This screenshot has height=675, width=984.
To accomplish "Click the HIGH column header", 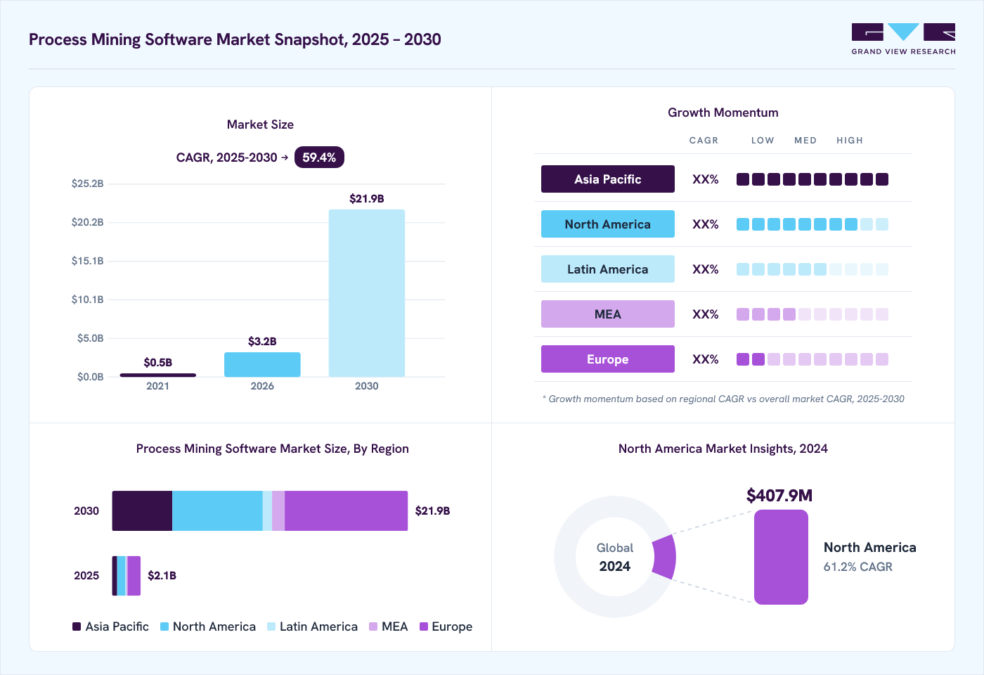I will pyautogui.click(x=850, y=141).
